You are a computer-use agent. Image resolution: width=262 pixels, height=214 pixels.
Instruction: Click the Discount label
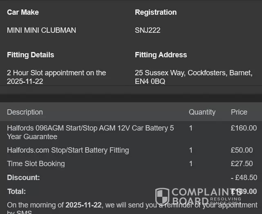[x=23, y=178]
